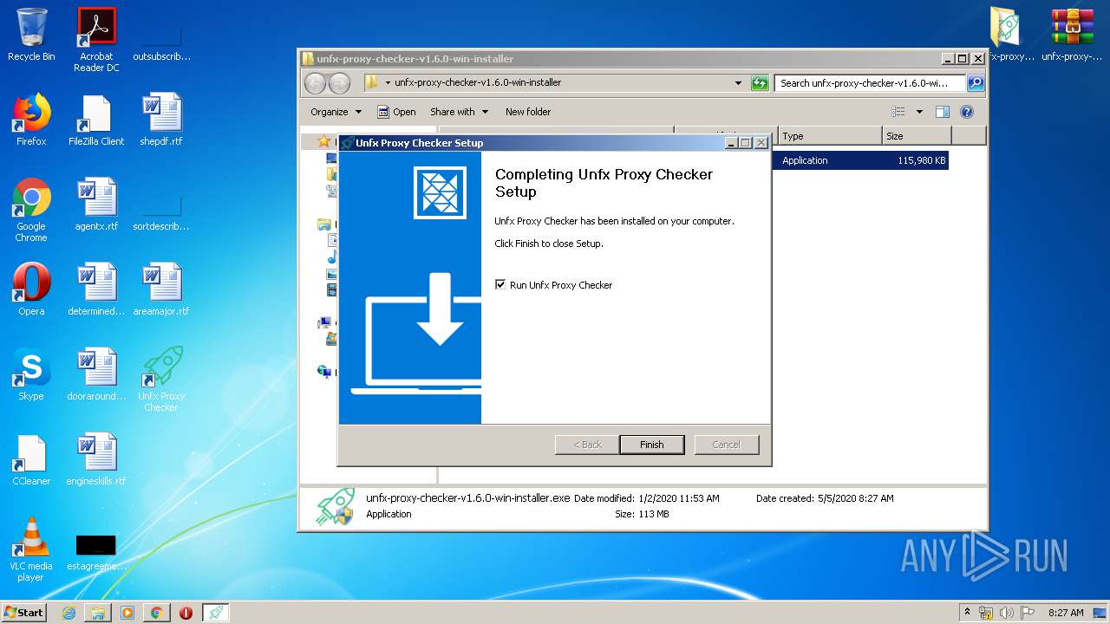Refresh the Explorer folder view
Screen dimensions: 1110x624
point(760,83)
